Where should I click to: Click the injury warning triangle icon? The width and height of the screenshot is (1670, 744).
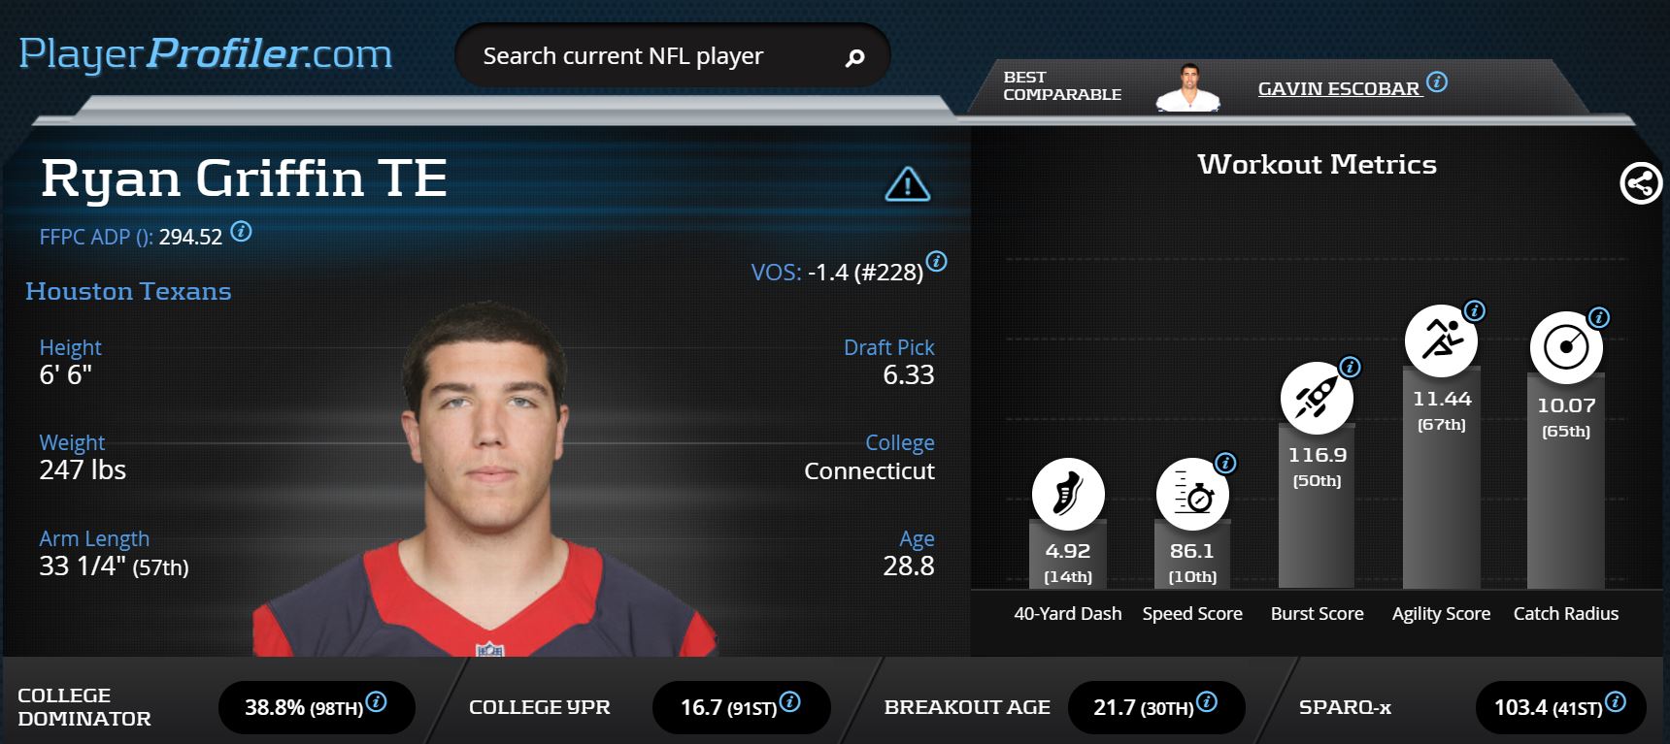(x=908, y=183)
